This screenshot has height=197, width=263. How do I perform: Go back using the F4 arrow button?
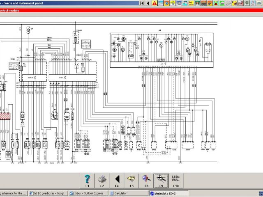point(117,180)
